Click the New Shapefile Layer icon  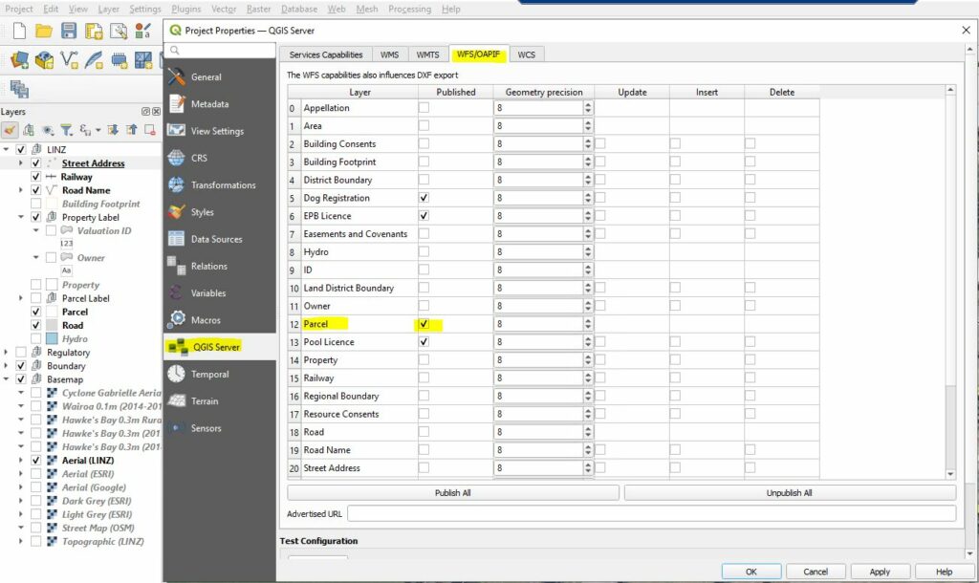point(70,61)
